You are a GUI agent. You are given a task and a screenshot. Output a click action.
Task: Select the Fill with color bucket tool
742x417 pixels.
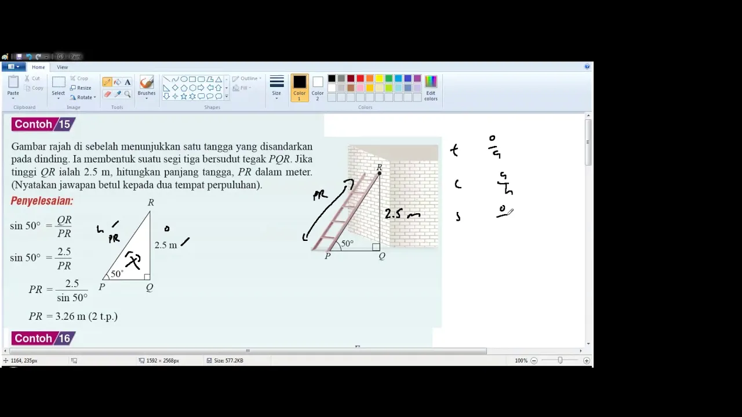(118, 82)
